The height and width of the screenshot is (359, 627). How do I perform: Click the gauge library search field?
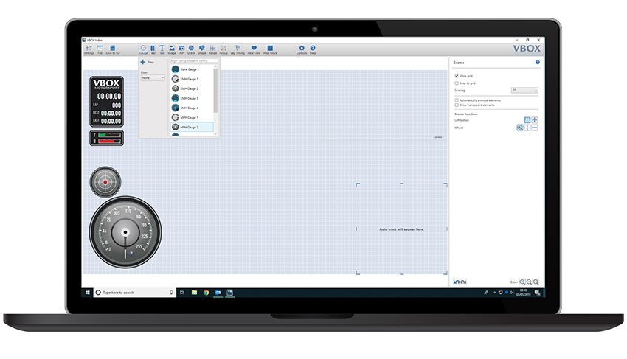click(193, 61)
